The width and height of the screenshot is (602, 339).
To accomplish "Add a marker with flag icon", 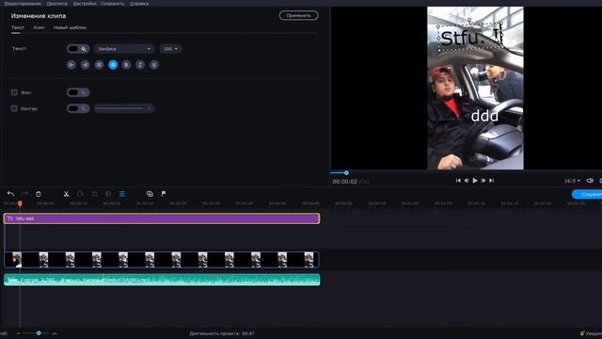I will (164, 194).
